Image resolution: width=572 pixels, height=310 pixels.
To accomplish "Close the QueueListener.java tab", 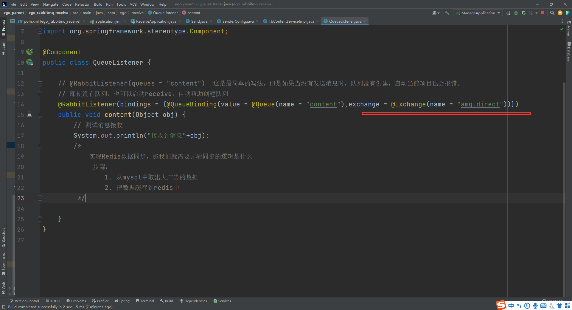I will (365, 21).
